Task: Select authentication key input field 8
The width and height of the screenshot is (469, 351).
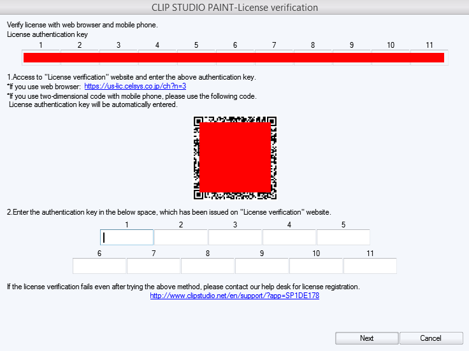Action: 208,266
